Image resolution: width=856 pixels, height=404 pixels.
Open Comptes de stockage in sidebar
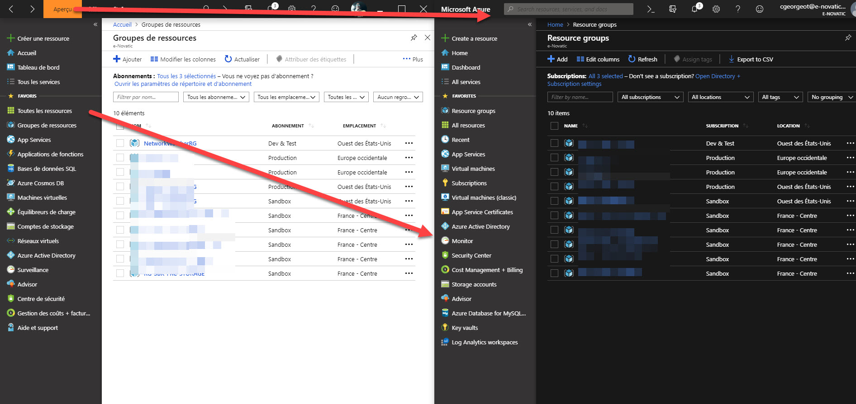(45, 226)
